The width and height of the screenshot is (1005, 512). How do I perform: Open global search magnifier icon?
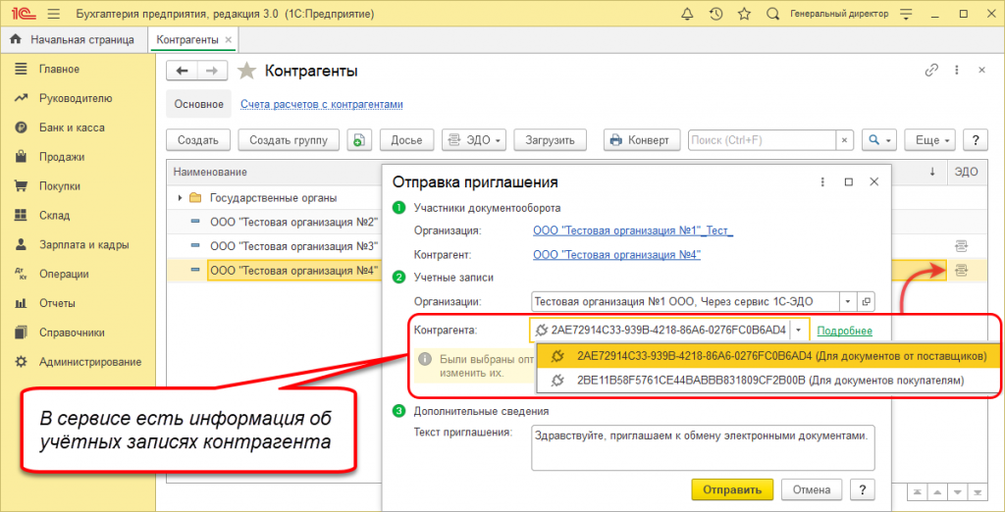click(773, 14)
